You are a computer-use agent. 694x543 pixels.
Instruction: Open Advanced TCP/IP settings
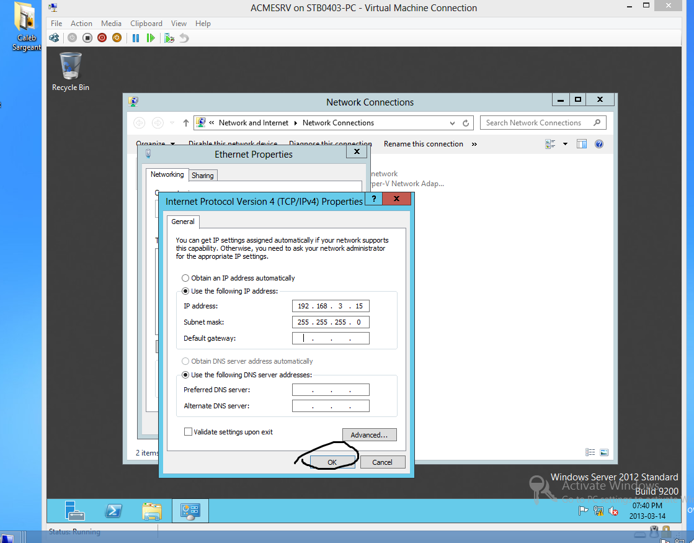[x=369, y=435]
